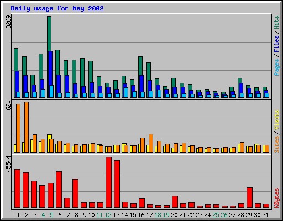Click the 45544 KBytes axis value
The height and width of the screenshot is (221, 283).
pos(8,164)
